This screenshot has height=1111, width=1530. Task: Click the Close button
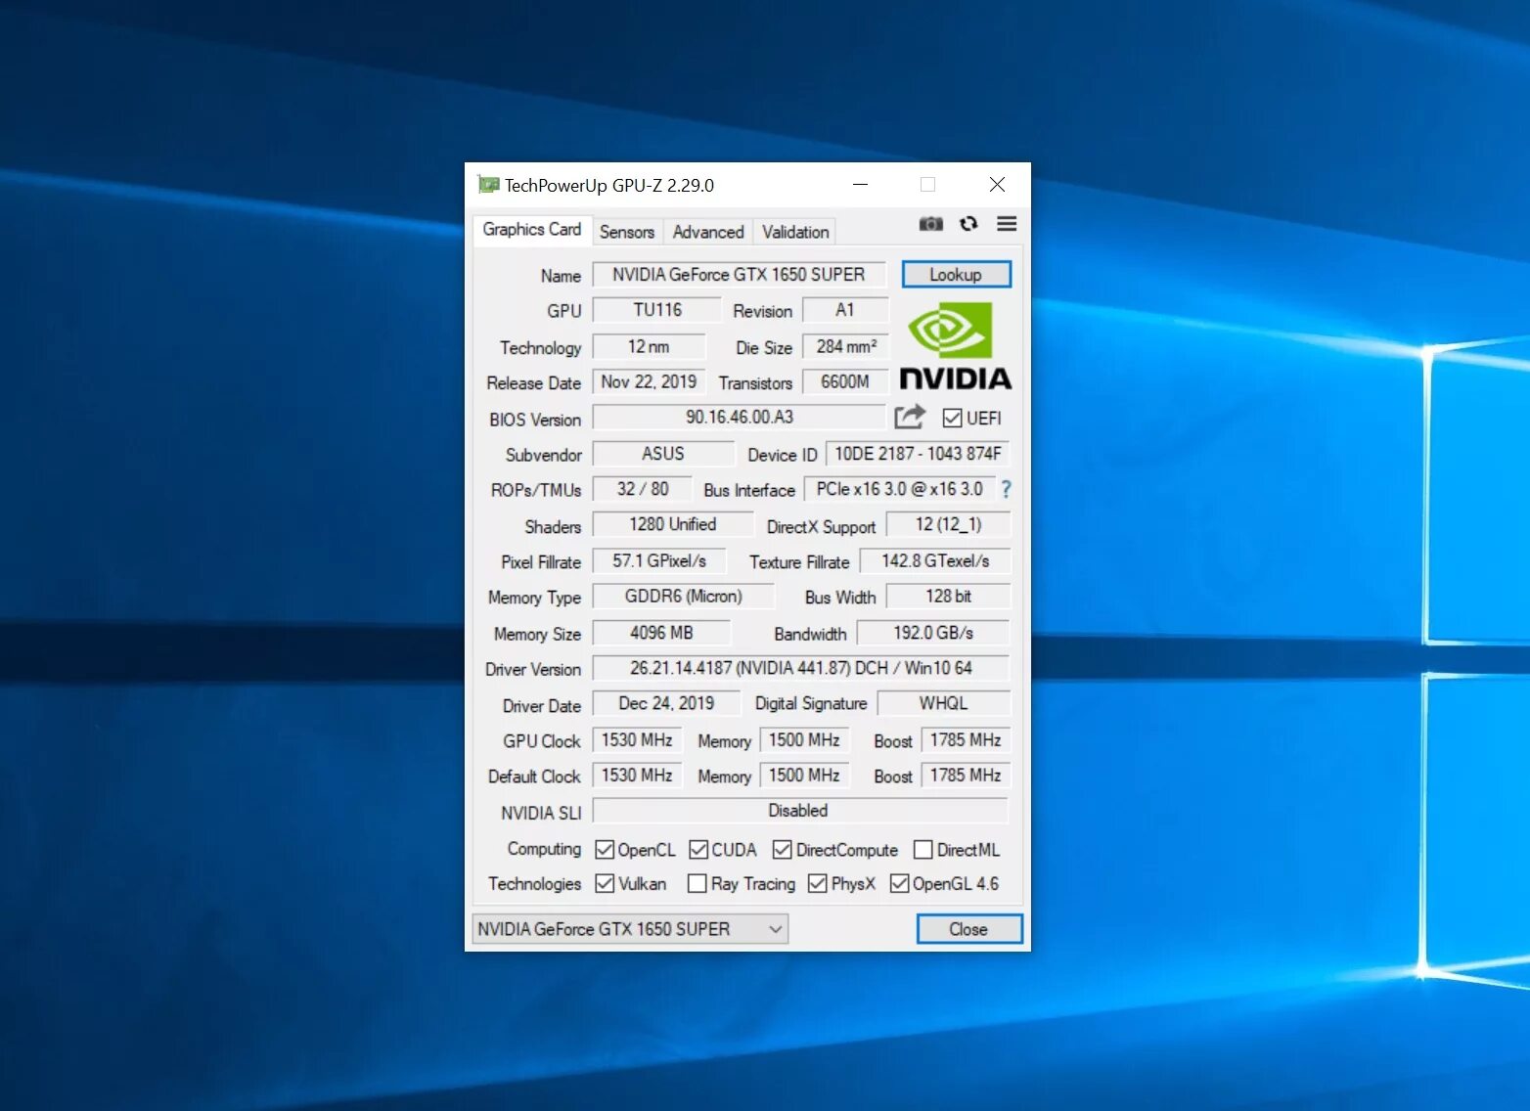pyautogui.click(x=968, y=929)
